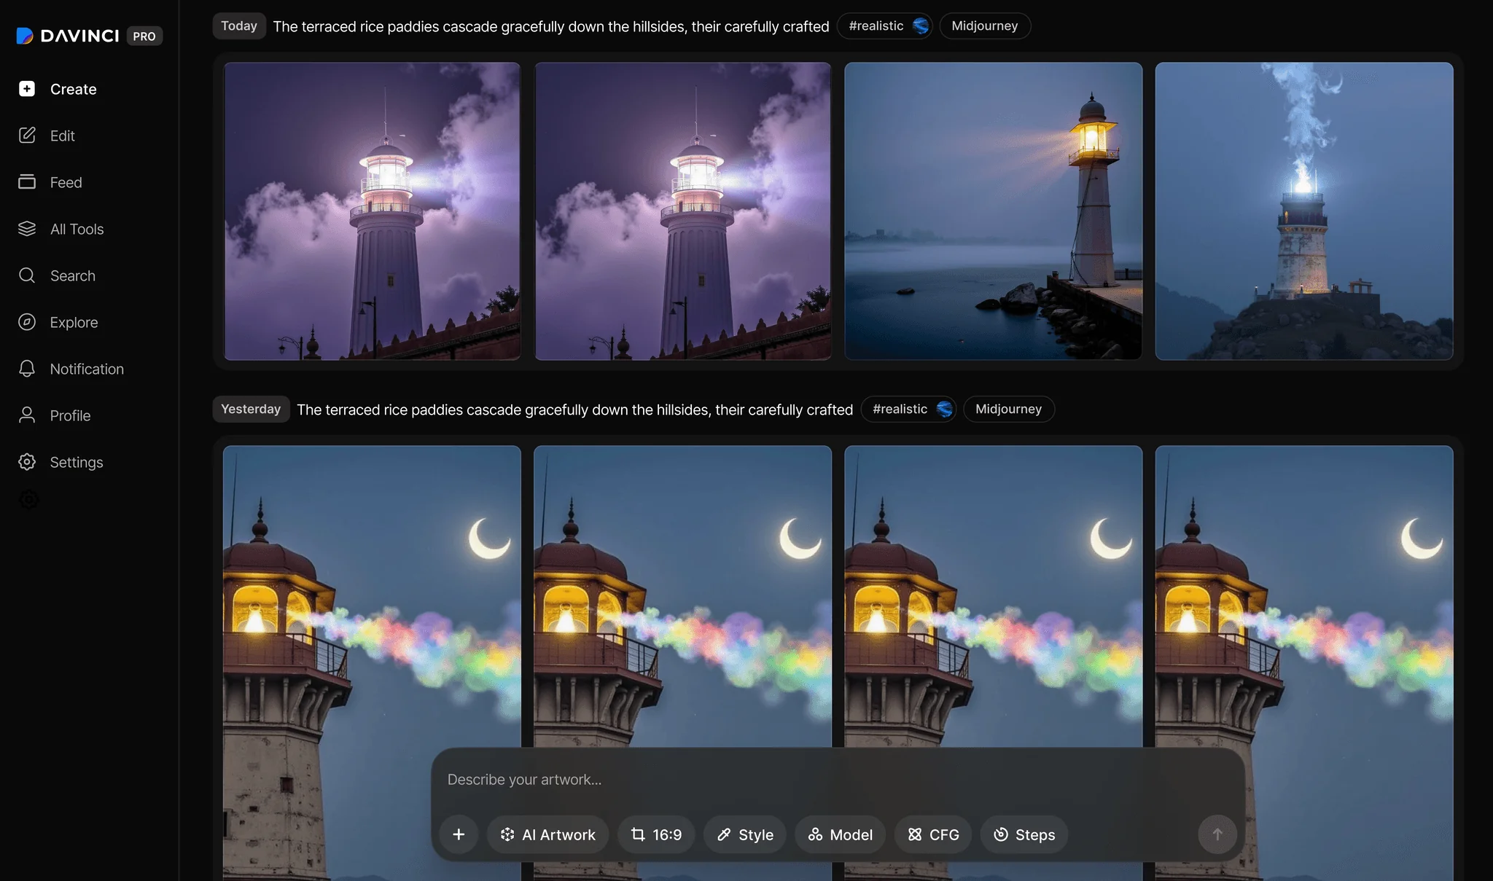
Task: Click the Create plus icon in sidebar
Action: point(27,89)
